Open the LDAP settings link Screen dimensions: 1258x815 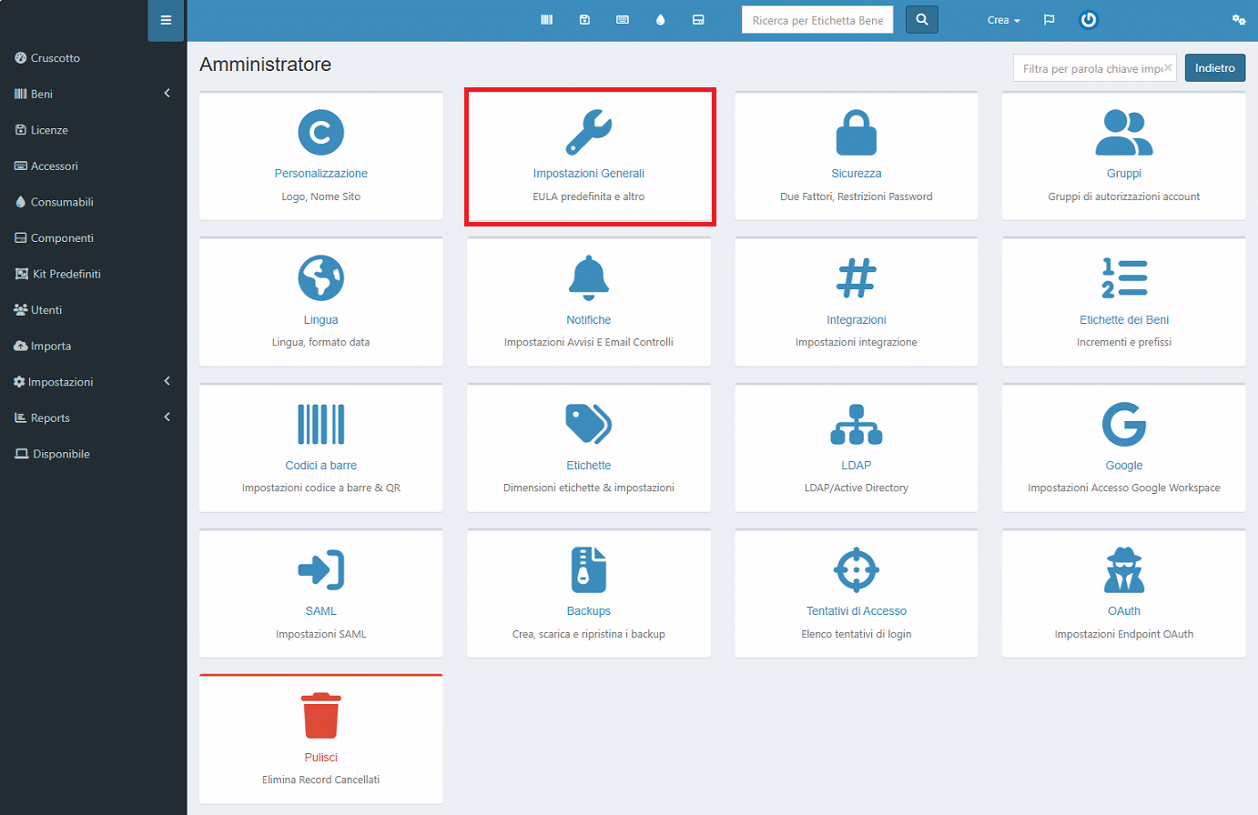click(x=856, y=466)
